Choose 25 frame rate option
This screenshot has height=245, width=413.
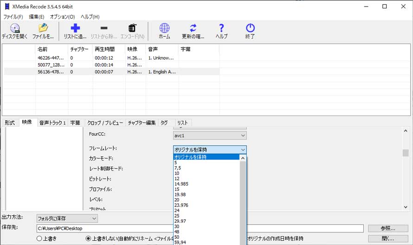tap(206, 215)
